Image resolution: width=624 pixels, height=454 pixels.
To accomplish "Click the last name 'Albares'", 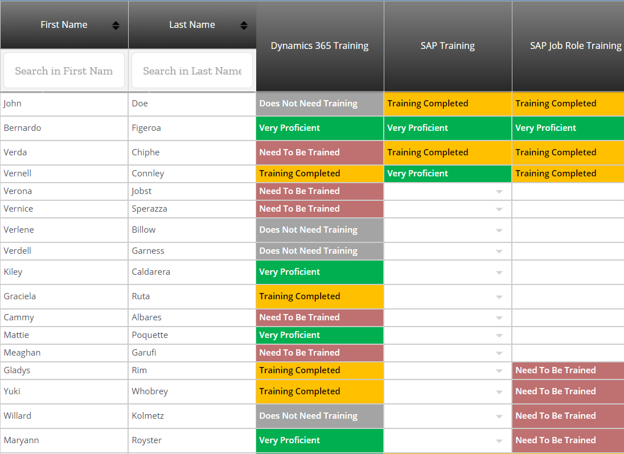I will tap(146, 317).
